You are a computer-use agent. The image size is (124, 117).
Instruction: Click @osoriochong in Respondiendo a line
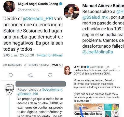(52, 90)
